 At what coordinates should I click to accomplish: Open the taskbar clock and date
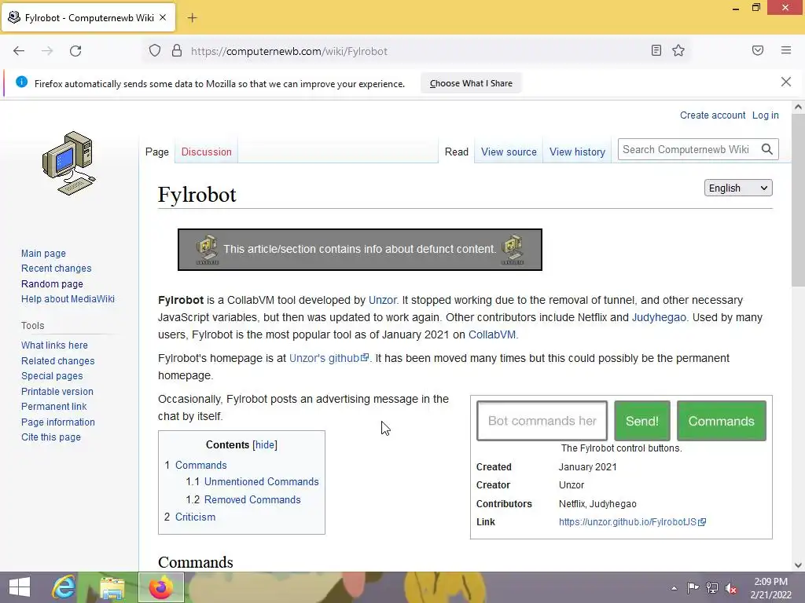click(770, 588)
